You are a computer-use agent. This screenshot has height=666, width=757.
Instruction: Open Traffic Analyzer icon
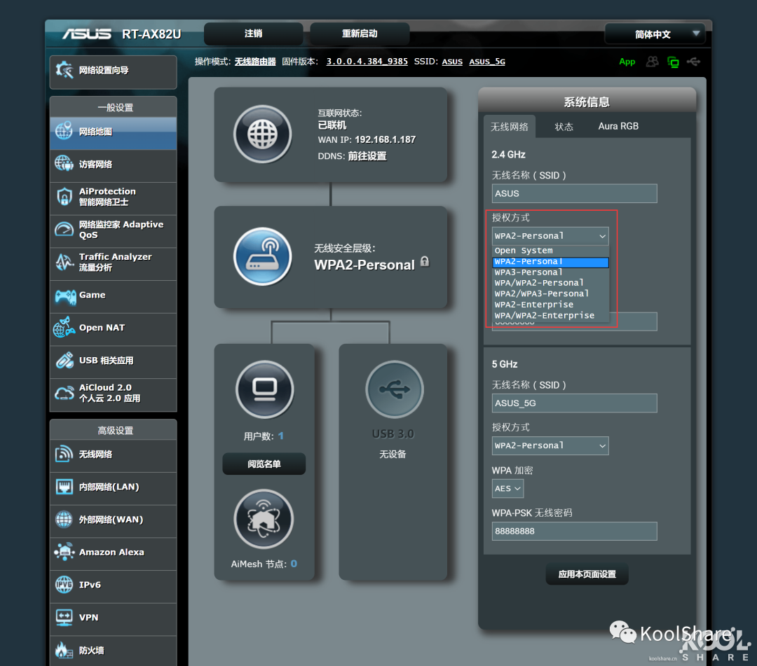[64, 262]
